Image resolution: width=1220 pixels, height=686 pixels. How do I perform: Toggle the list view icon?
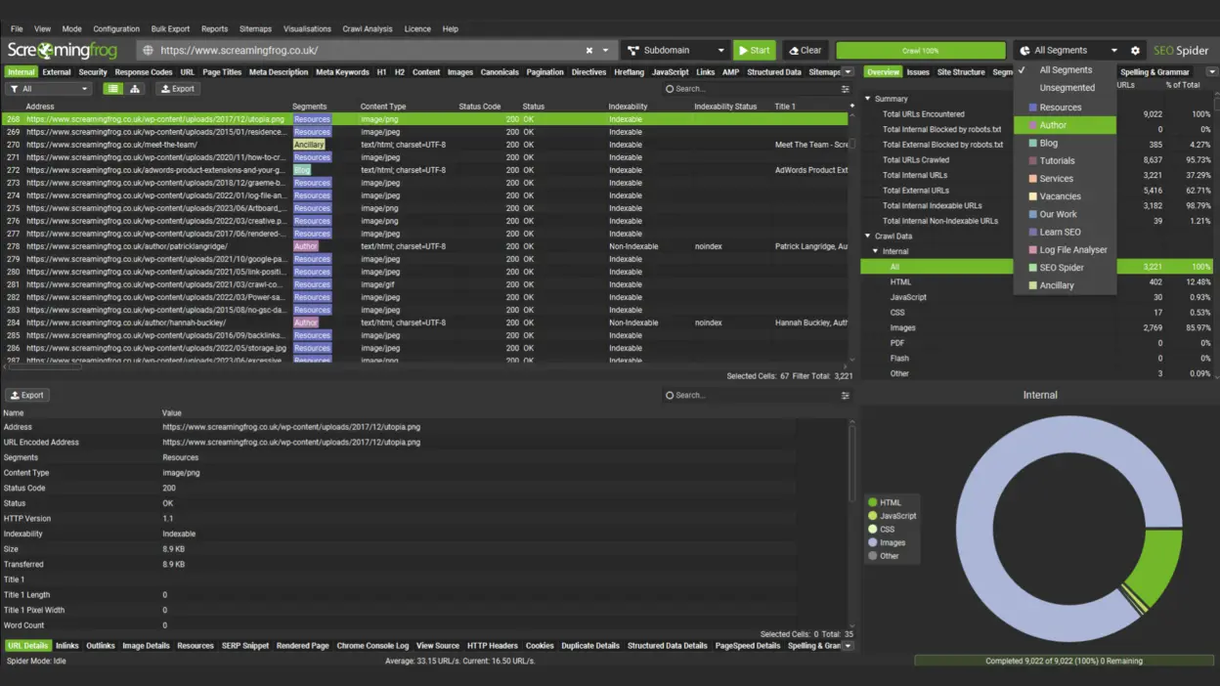112,88
